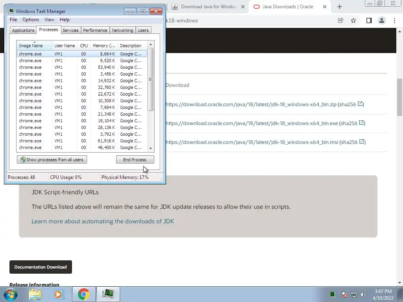Select the Processes tab
The width and height of the screenshot is (403, 302).
48,29
